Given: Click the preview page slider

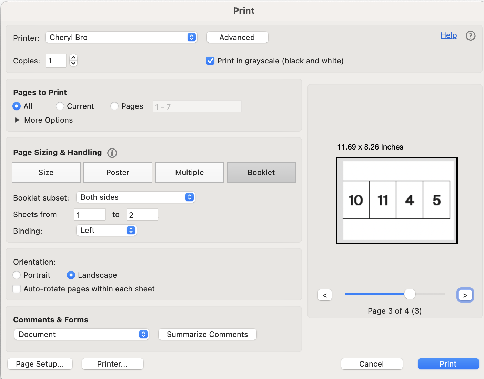Looking at the screenshot, I should pos(410,294).
